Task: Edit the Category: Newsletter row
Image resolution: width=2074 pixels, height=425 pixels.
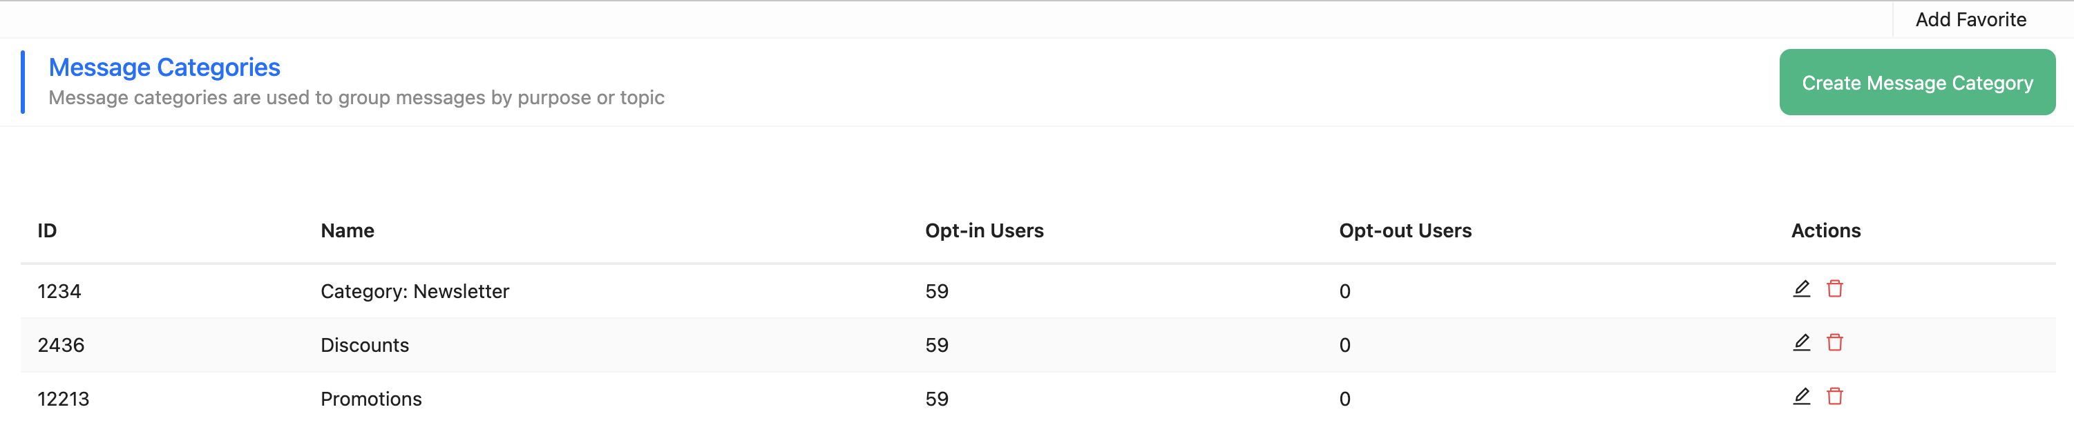Action: (x=1801, y=289)
